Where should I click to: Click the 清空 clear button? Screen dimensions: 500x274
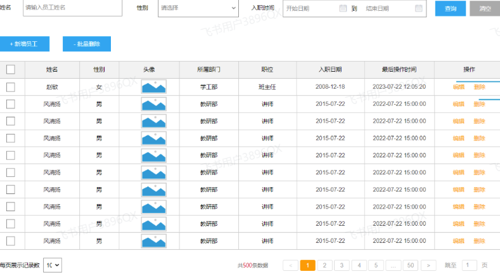tap(485, 9)
